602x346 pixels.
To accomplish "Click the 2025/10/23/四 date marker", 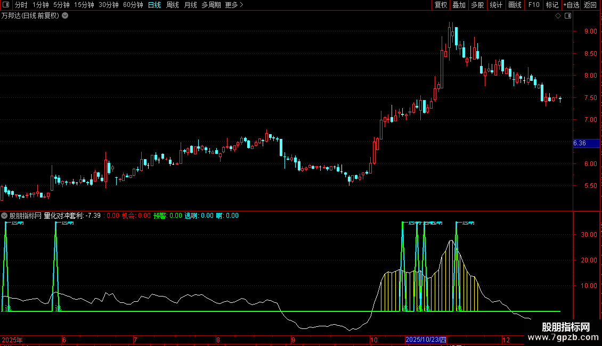I will click(426, 340).
